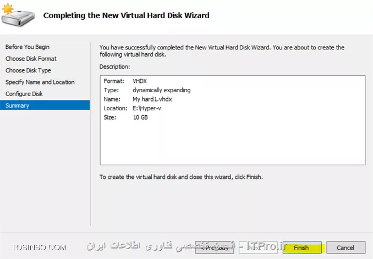Screen dimensions: 373x259
Task: Click the 'To create the virtual hard disk' instruction text
Action: [x=181, y=177]
